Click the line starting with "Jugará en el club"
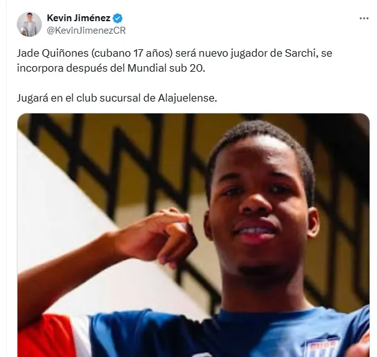 (117, 98)
